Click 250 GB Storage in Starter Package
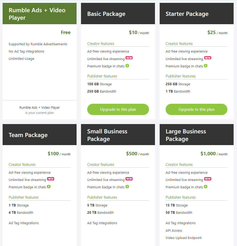237x246 pixels. point(178,84)
